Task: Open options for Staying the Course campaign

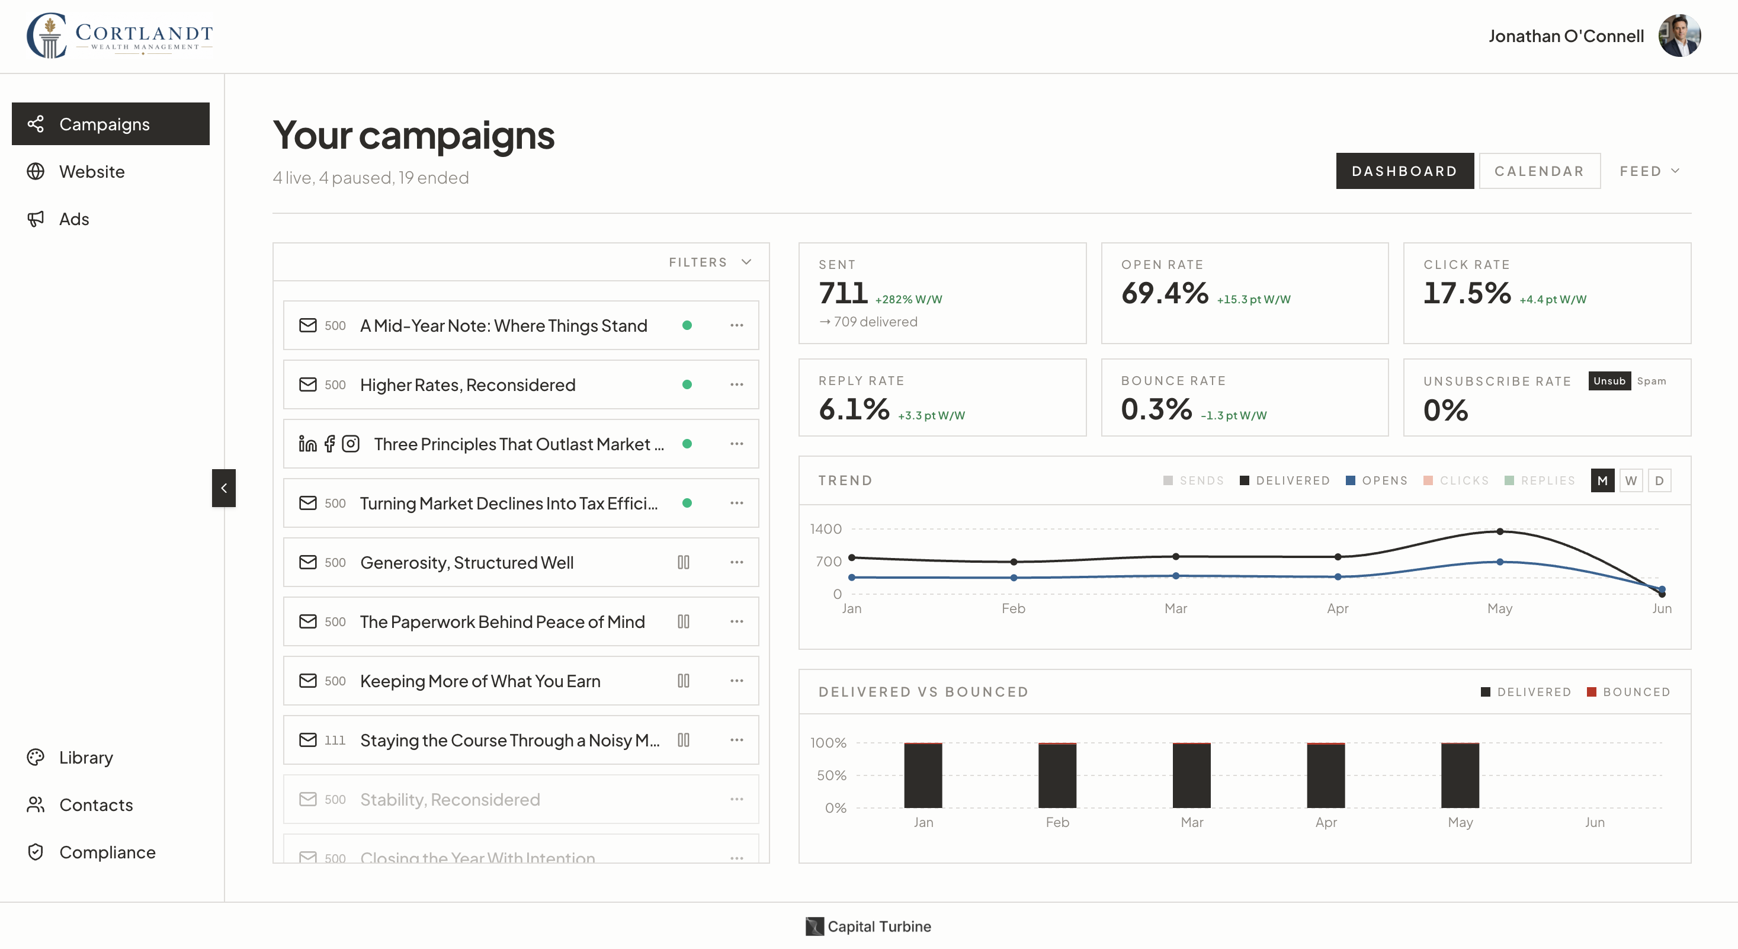Action: point(737,740)
